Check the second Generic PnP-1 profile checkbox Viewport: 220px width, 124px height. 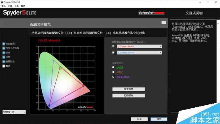click(x=113, y=52)
